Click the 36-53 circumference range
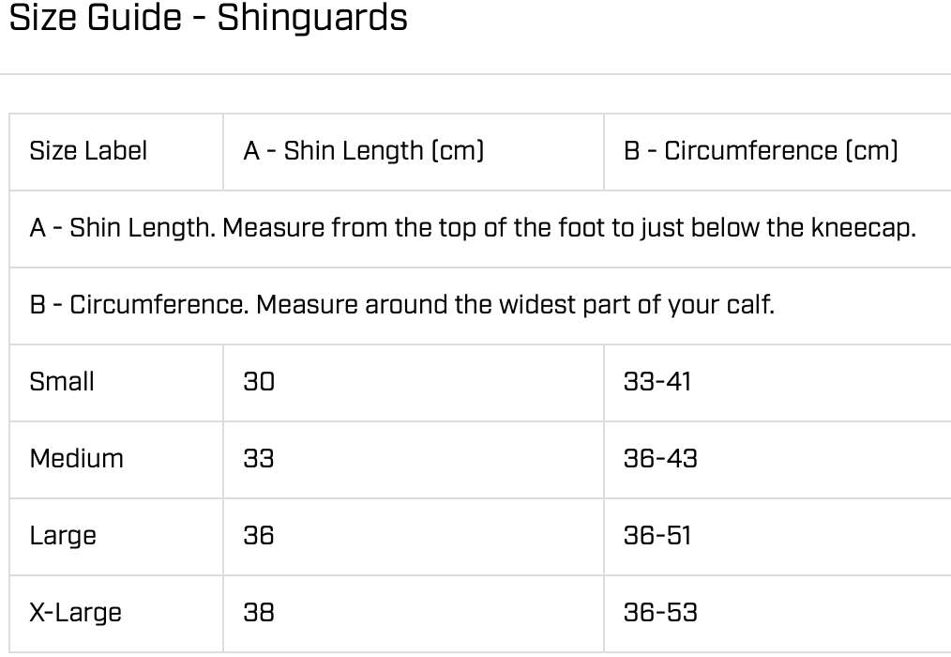Image resolution: width=951 pixels, height=657 pixels. click(x=660, y=613)
